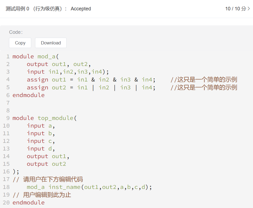Click the endmodule keyword on line 20
Viewport: 253px width, 208px height.
(x=28, y=202)
